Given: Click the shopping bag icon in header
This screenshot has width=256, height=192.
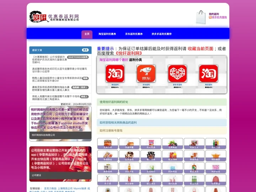Looking at the screenshot, I should (x=201, y=17).
